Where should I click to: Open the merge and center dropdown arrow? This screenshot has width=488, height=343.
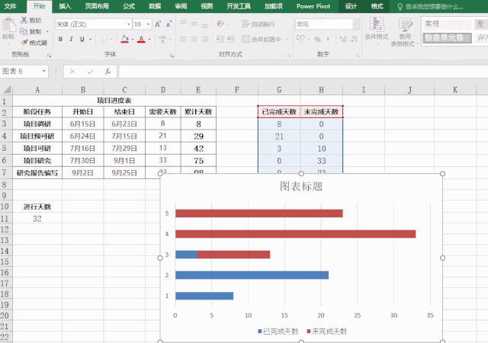[287, 39]
